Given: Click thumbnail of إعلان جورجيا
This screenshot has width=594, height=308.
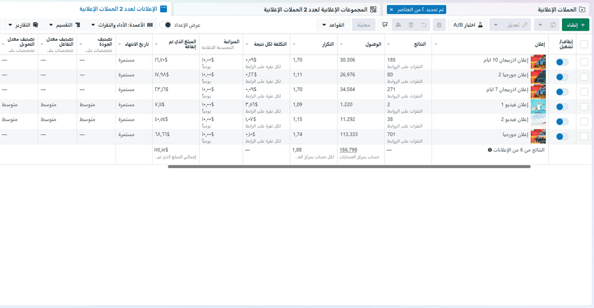Looking at the screenshot, I should pos(538,136).
